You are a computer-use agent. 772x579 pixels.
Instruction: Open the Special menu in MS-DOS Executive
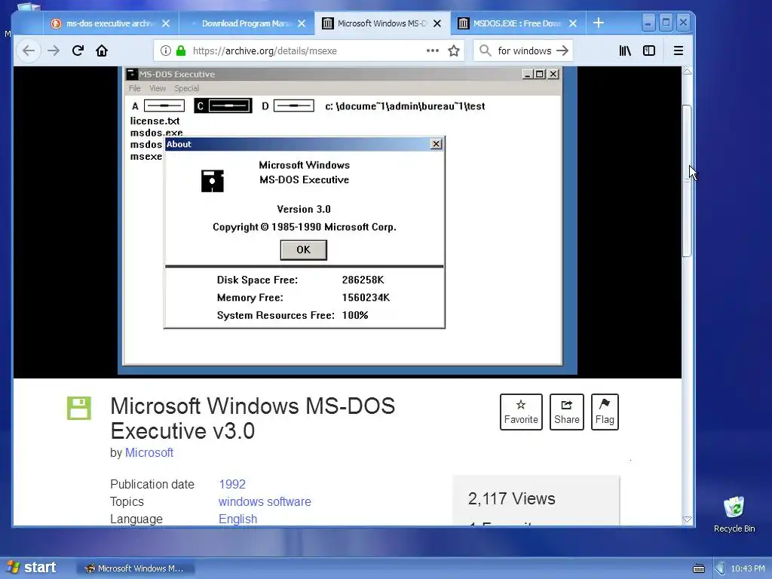click(187, 88)
